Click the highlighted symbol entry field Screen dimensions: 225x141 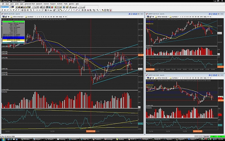coord(5,7)
